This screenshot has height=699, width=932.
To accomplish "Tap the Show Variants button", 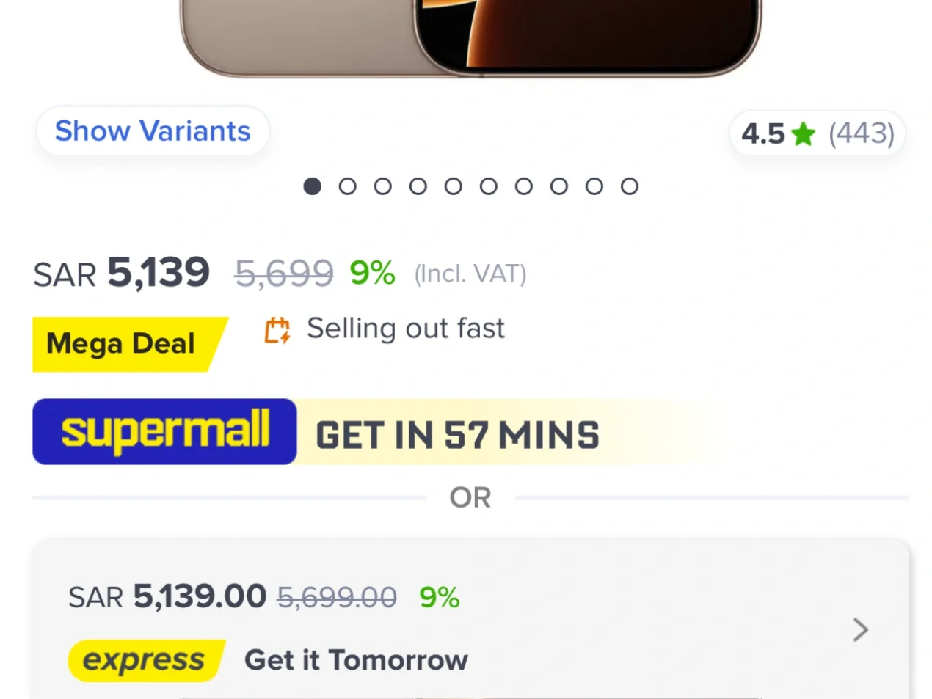I will pyautogui.click(x=153, y=131).
